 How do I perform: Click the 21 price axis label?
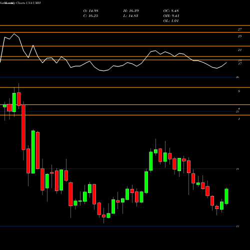pyautogui.click(x=239, y=50)
